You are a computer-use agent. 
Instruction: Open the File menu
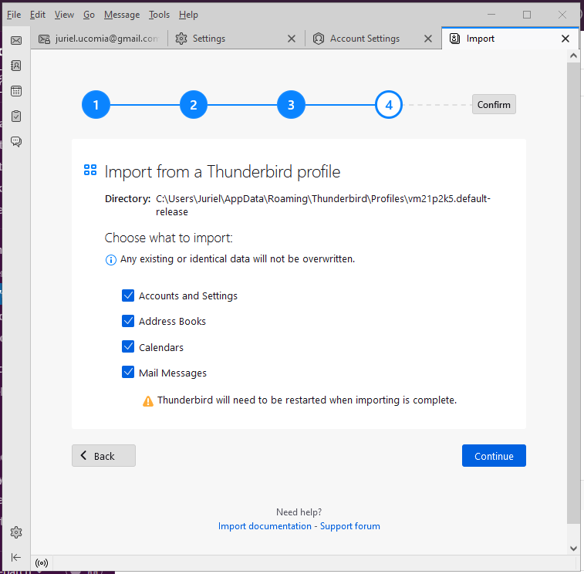tap(14, 15)
